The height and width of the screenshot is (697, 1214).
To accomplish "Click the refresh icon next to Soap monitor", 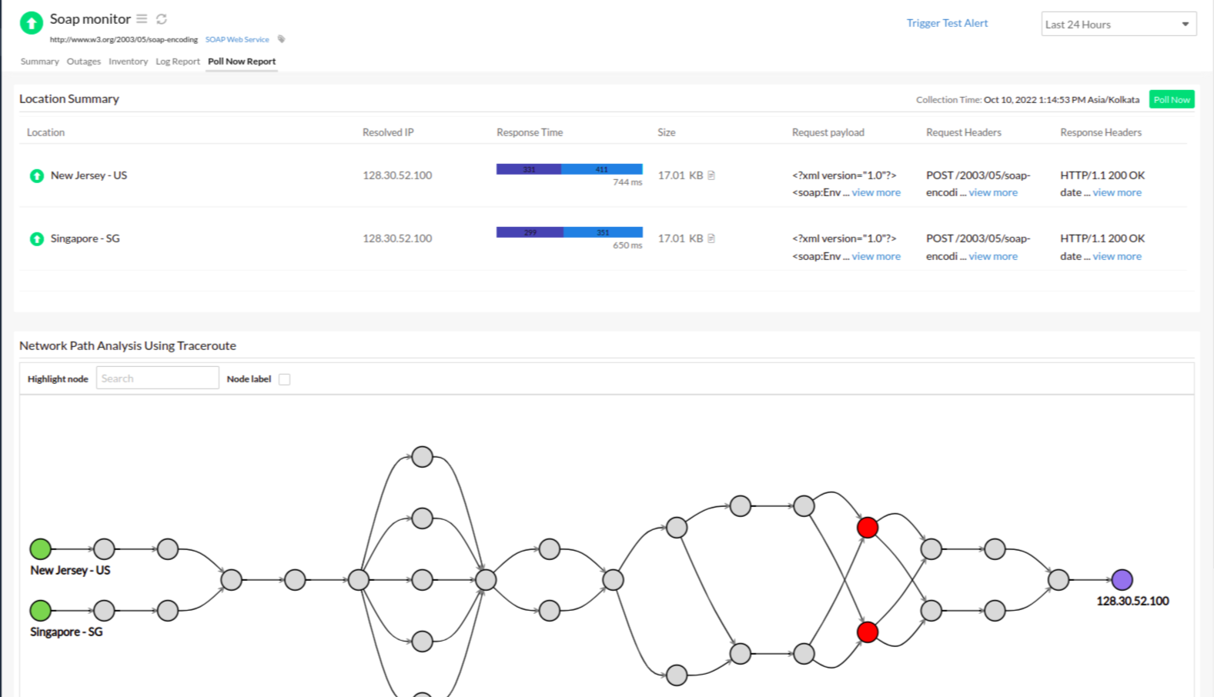I will tap(162, 19).
